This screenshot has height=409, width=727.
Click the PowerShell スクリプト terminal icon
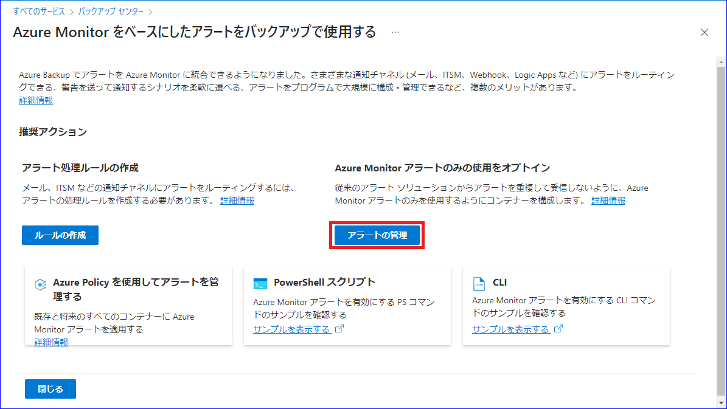[260, 283]
